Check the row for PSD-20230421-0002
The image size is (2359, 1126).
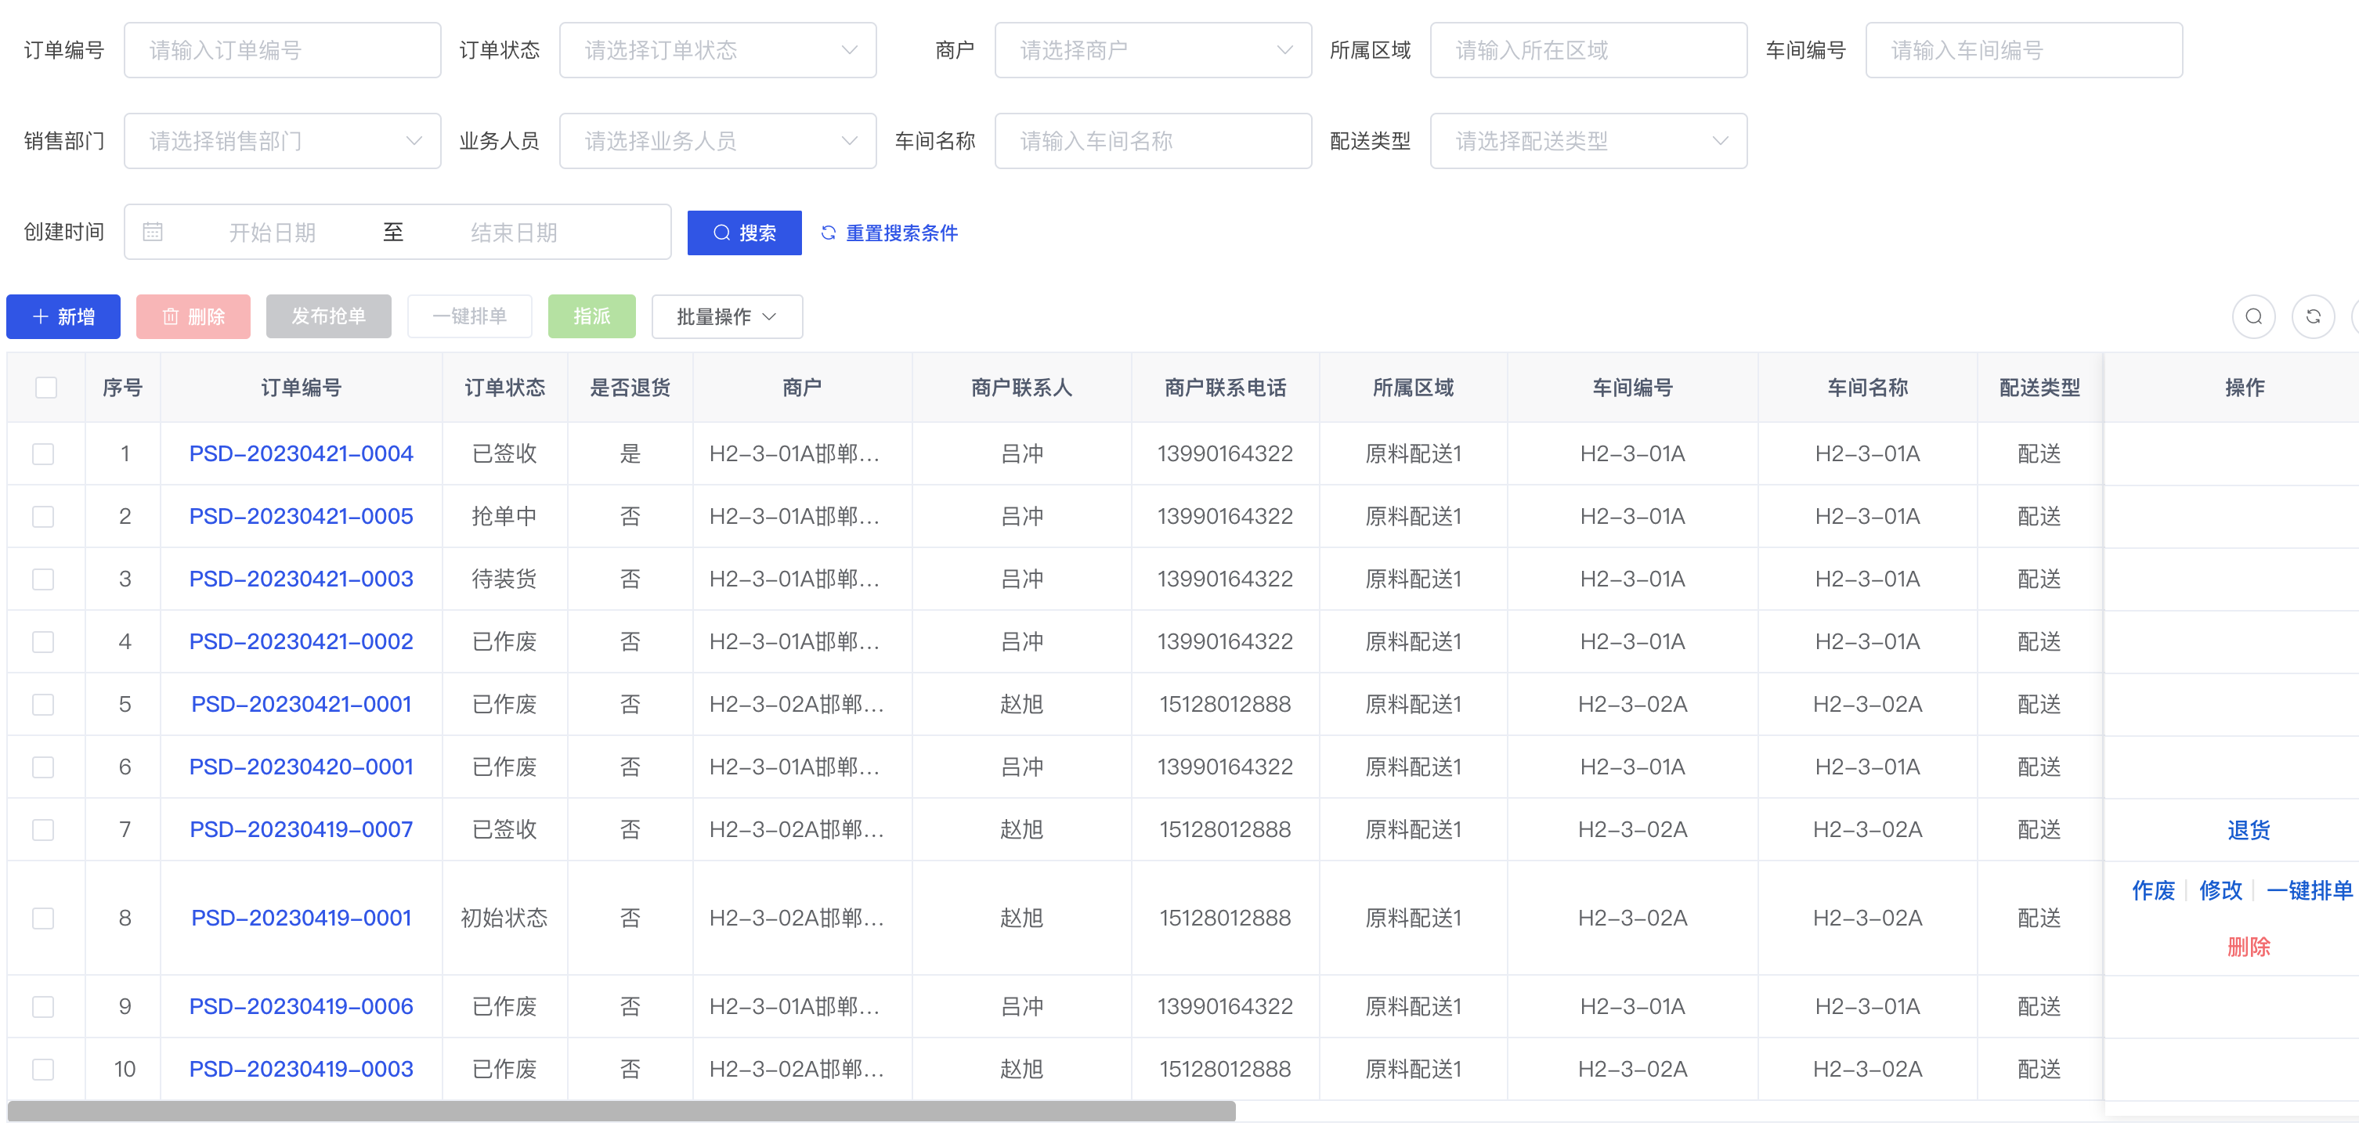pos(43,643)
